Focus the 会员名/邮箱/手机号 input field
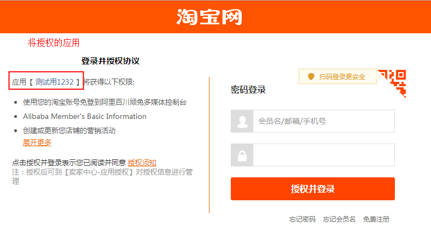The image size is (431, 233). pyautogui.click(x=324, y=122)
